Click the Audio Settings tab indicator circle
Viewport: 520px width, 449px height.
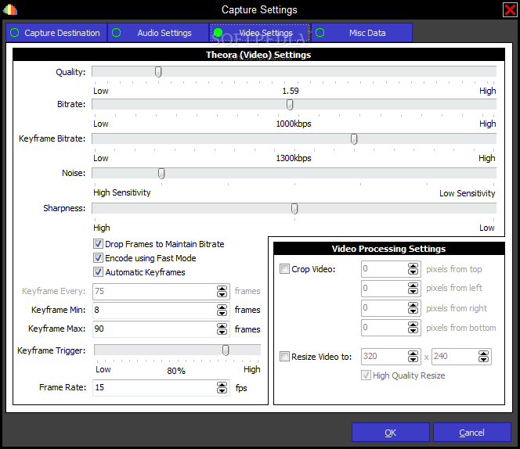(x=117, y=33)
